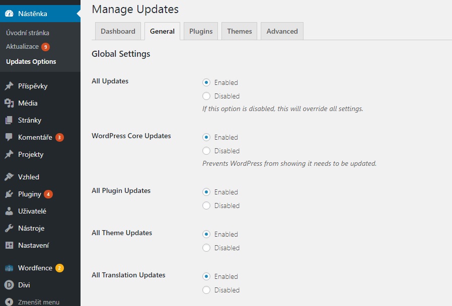This screenshot has height=306, width=452.
Task: Click the Wordfence shield icon
Action: tap(9, 268)
